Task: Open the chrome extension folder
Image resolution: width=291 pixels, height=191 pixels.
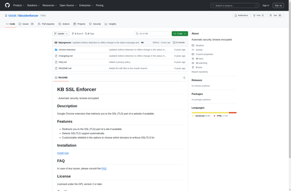Action: coord(67,50)
